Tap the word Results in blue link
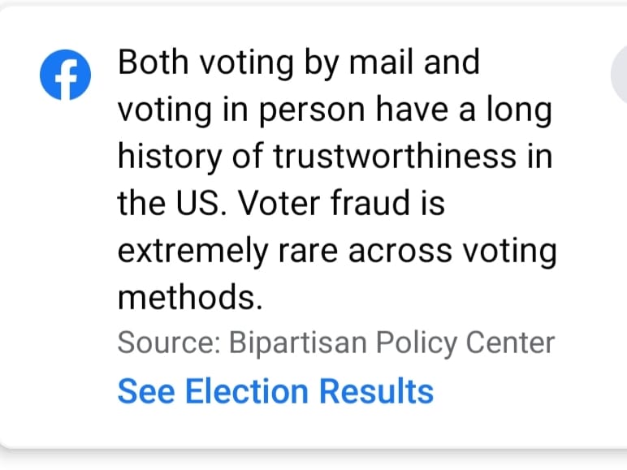Viewport: 627px width, 470px height. 376,391
